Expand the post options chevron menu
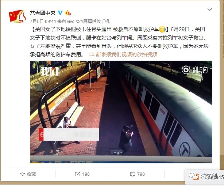The height and width of the screenshot is (186, 224). [x=209, y=10]
